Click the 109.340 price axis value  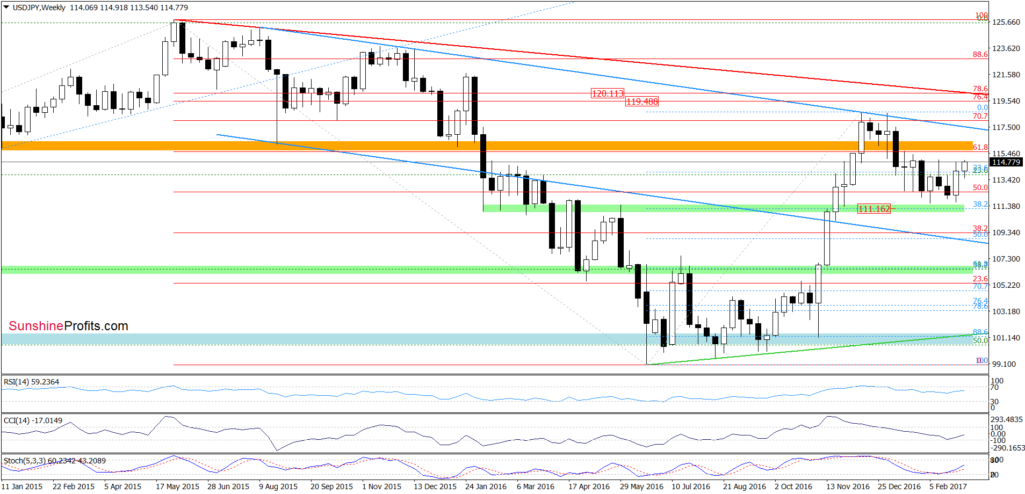(1006, 233)
